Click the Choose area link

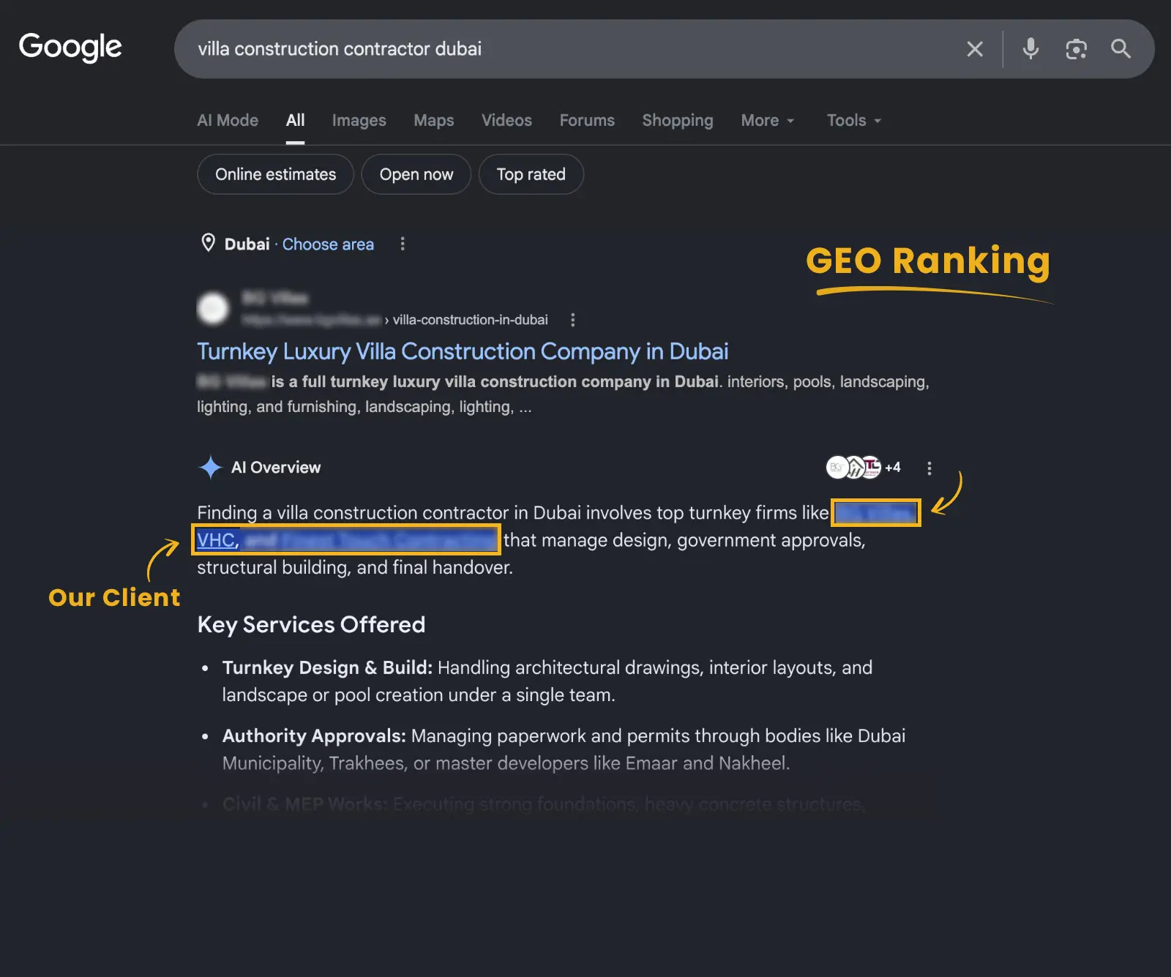point(328,244)
